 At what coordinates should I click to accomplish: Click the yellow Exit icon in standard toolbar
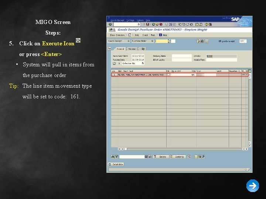[157, 24]
